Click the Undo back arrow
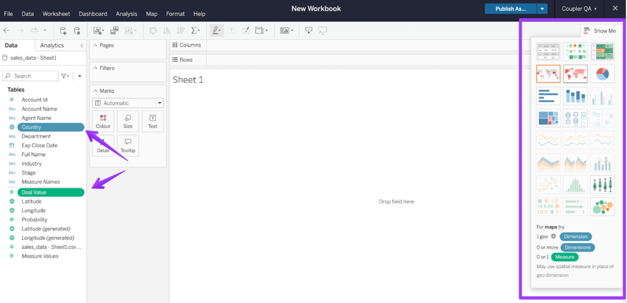The height and width of the screenshot is (303, 627). click(x=6, y=31)
